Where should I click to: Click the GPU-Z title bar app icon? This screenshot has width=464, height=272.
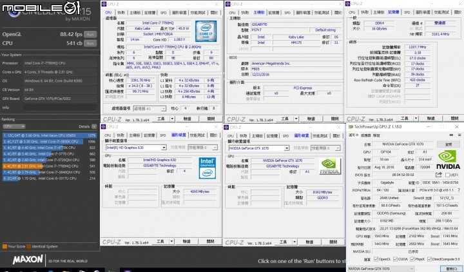point(351,127)
